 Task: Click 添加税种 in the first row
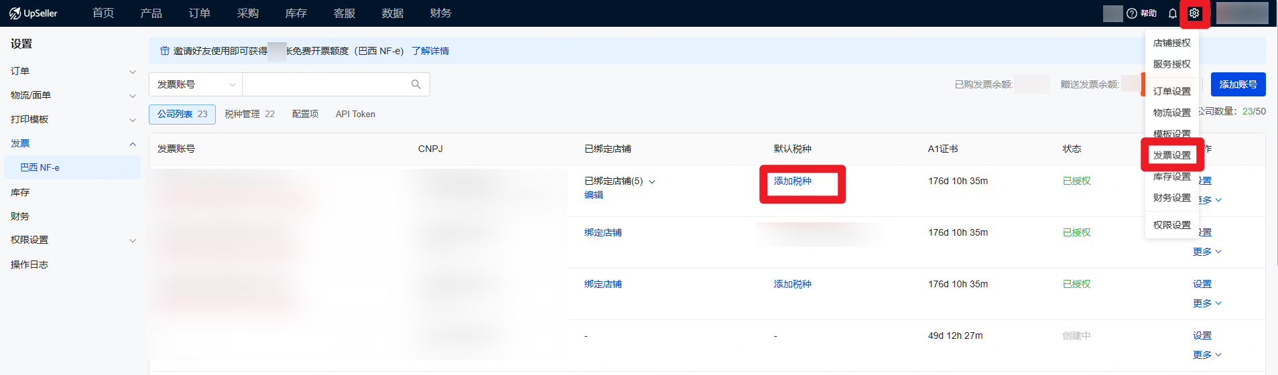click(x=793, y=181)
